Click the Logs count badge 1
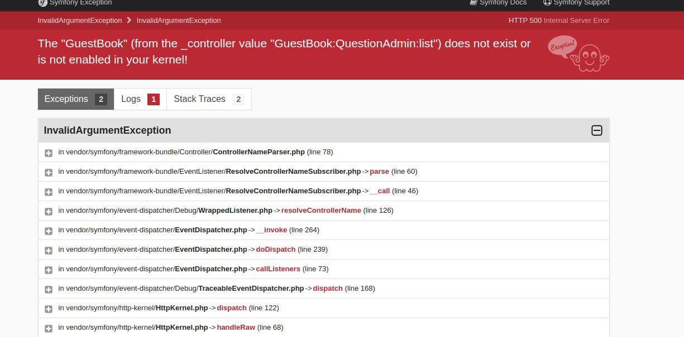 pyautogui.click(x=154, y=99)
